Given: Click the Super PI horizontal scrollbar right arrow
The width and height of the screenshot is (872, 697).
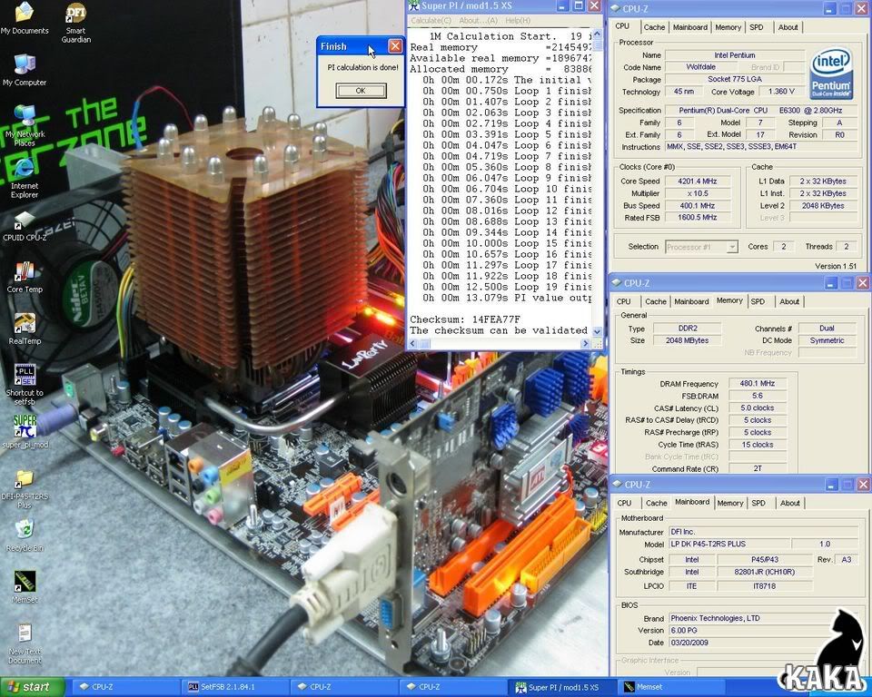Looking at the screenshot, I should (x=584, y=344).
